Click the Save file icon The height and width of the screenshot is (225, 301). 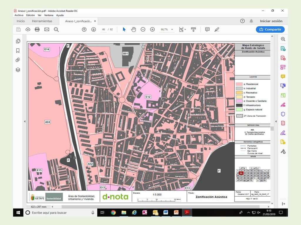click(x=19, y=30)
